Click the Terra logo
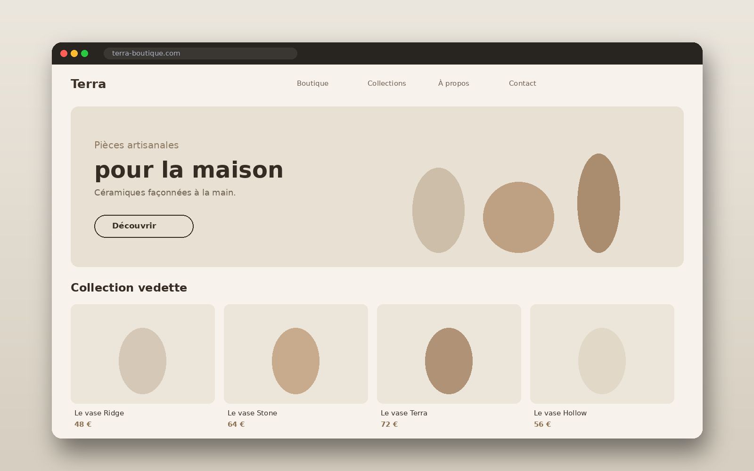Screen dimensions: 754x471 (x=88, y=84)
